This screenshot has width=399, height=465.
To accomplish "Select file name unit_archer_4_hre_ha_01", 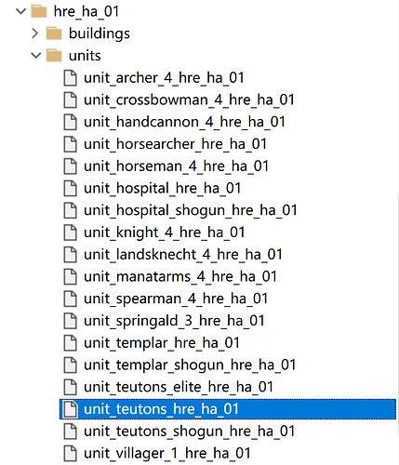I will (164, 78).
